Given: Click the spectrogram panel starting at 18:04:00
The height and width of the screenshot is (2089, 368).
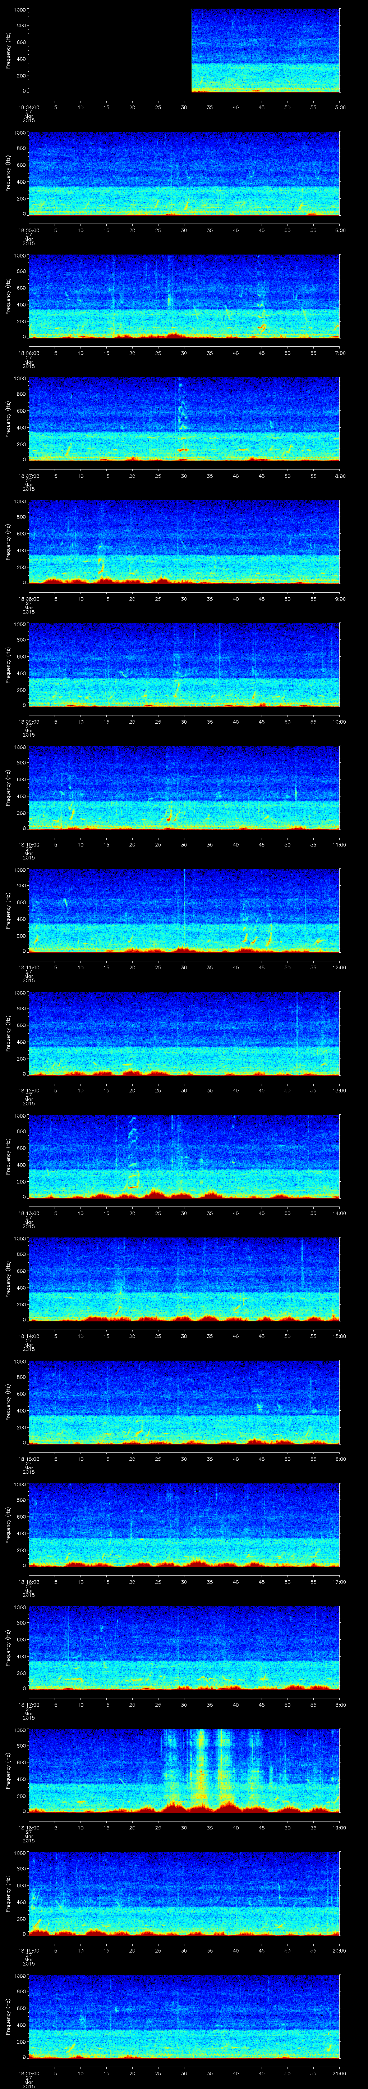Looking at the screenshot, I should click(x=184, y=50).
